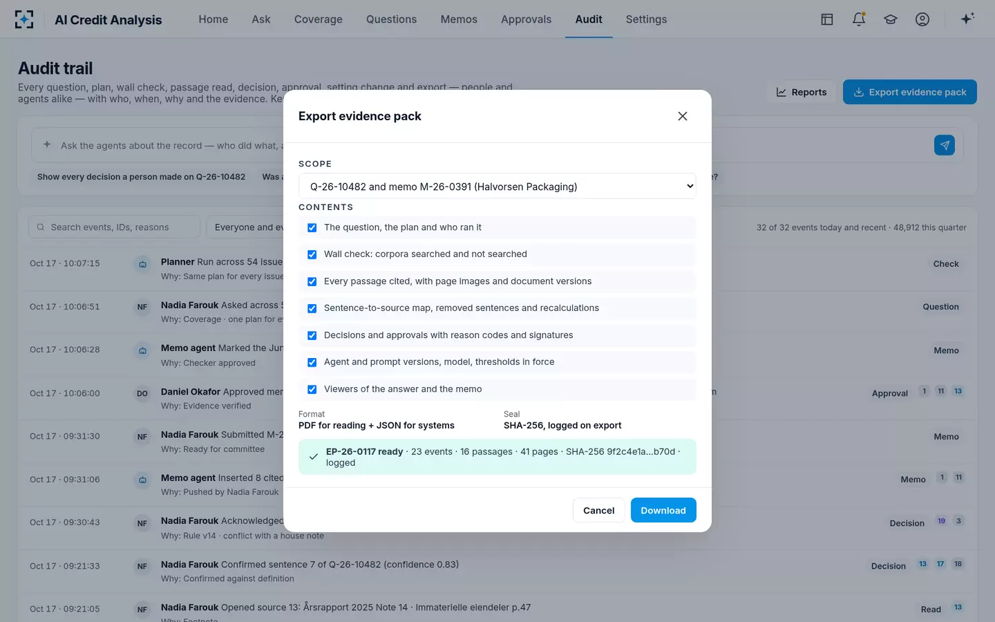The width and height of the screenshot is (995, 622).
Task: Click Cancel in the export dialog
Action: [x=598, y=510]
